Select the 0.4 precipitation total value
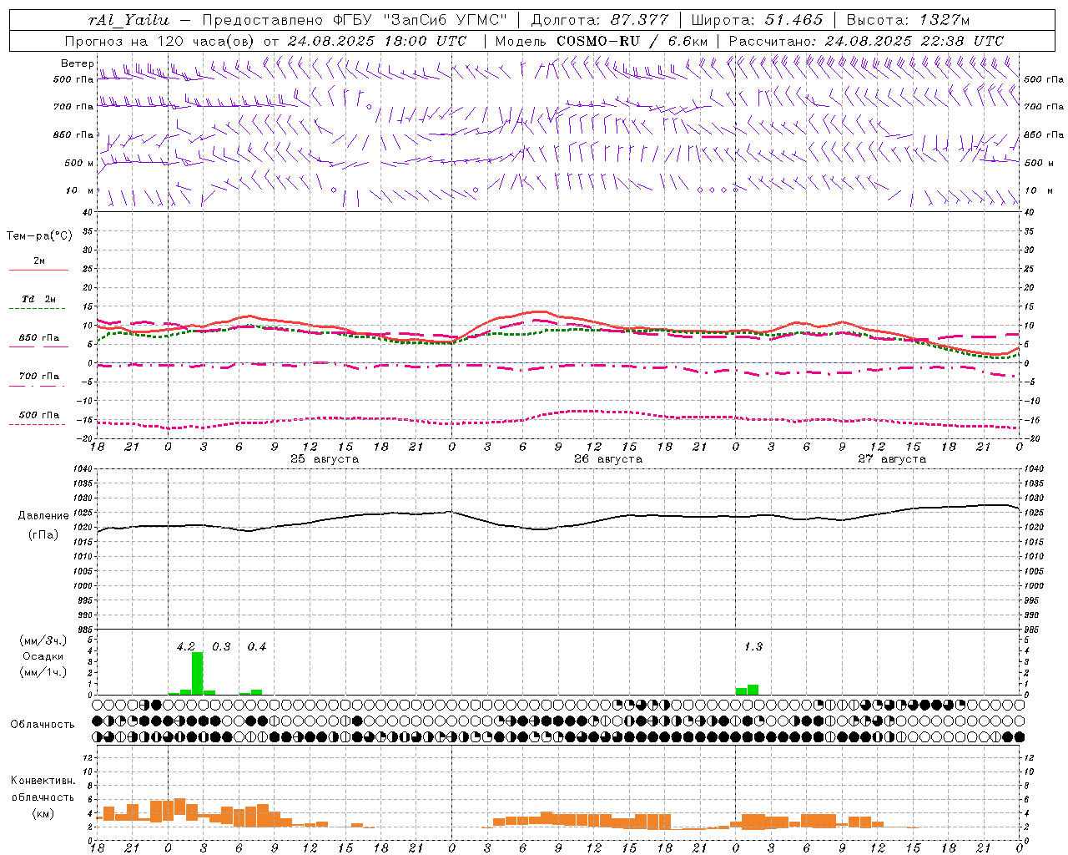1068x855 pixels. (x=257, y=646)
